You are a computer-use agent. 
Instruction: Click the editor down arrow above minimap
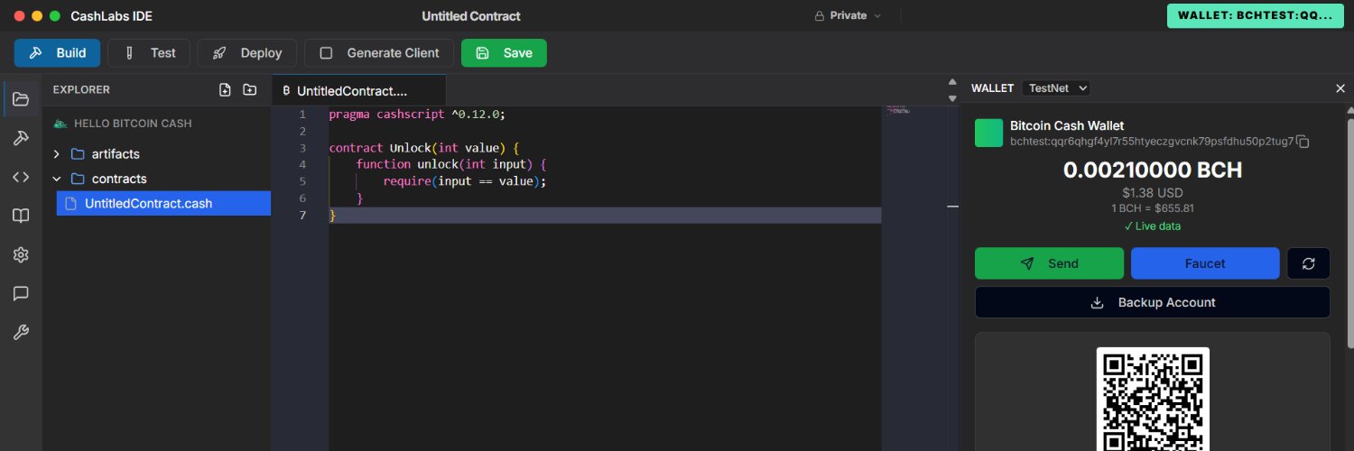pos(951,97)
